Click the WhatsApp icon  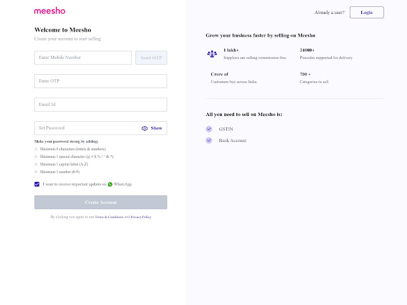coord(110,184)
